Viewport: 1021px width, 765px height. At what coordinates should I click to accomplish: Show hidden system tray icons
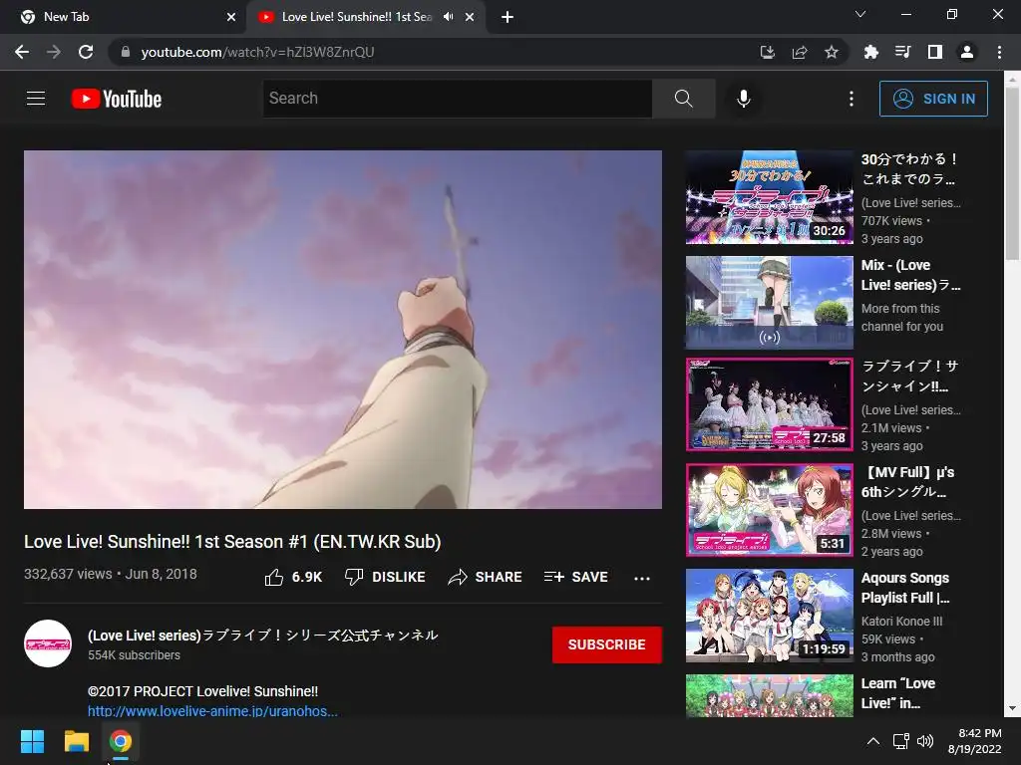coord(873,741)
